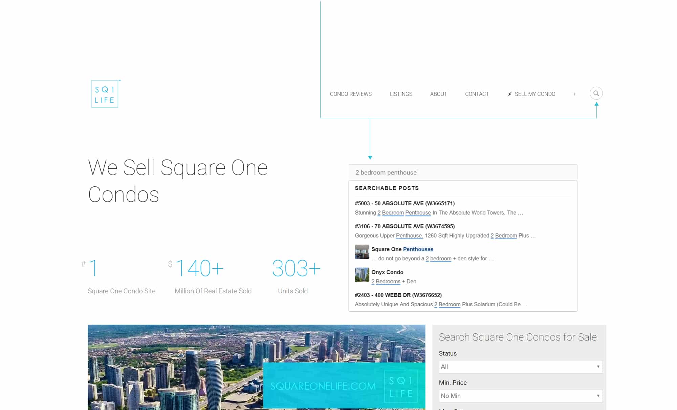Open the Square One Penthouses result
Viewport: 677px width, 410px height.
point(402,249)
